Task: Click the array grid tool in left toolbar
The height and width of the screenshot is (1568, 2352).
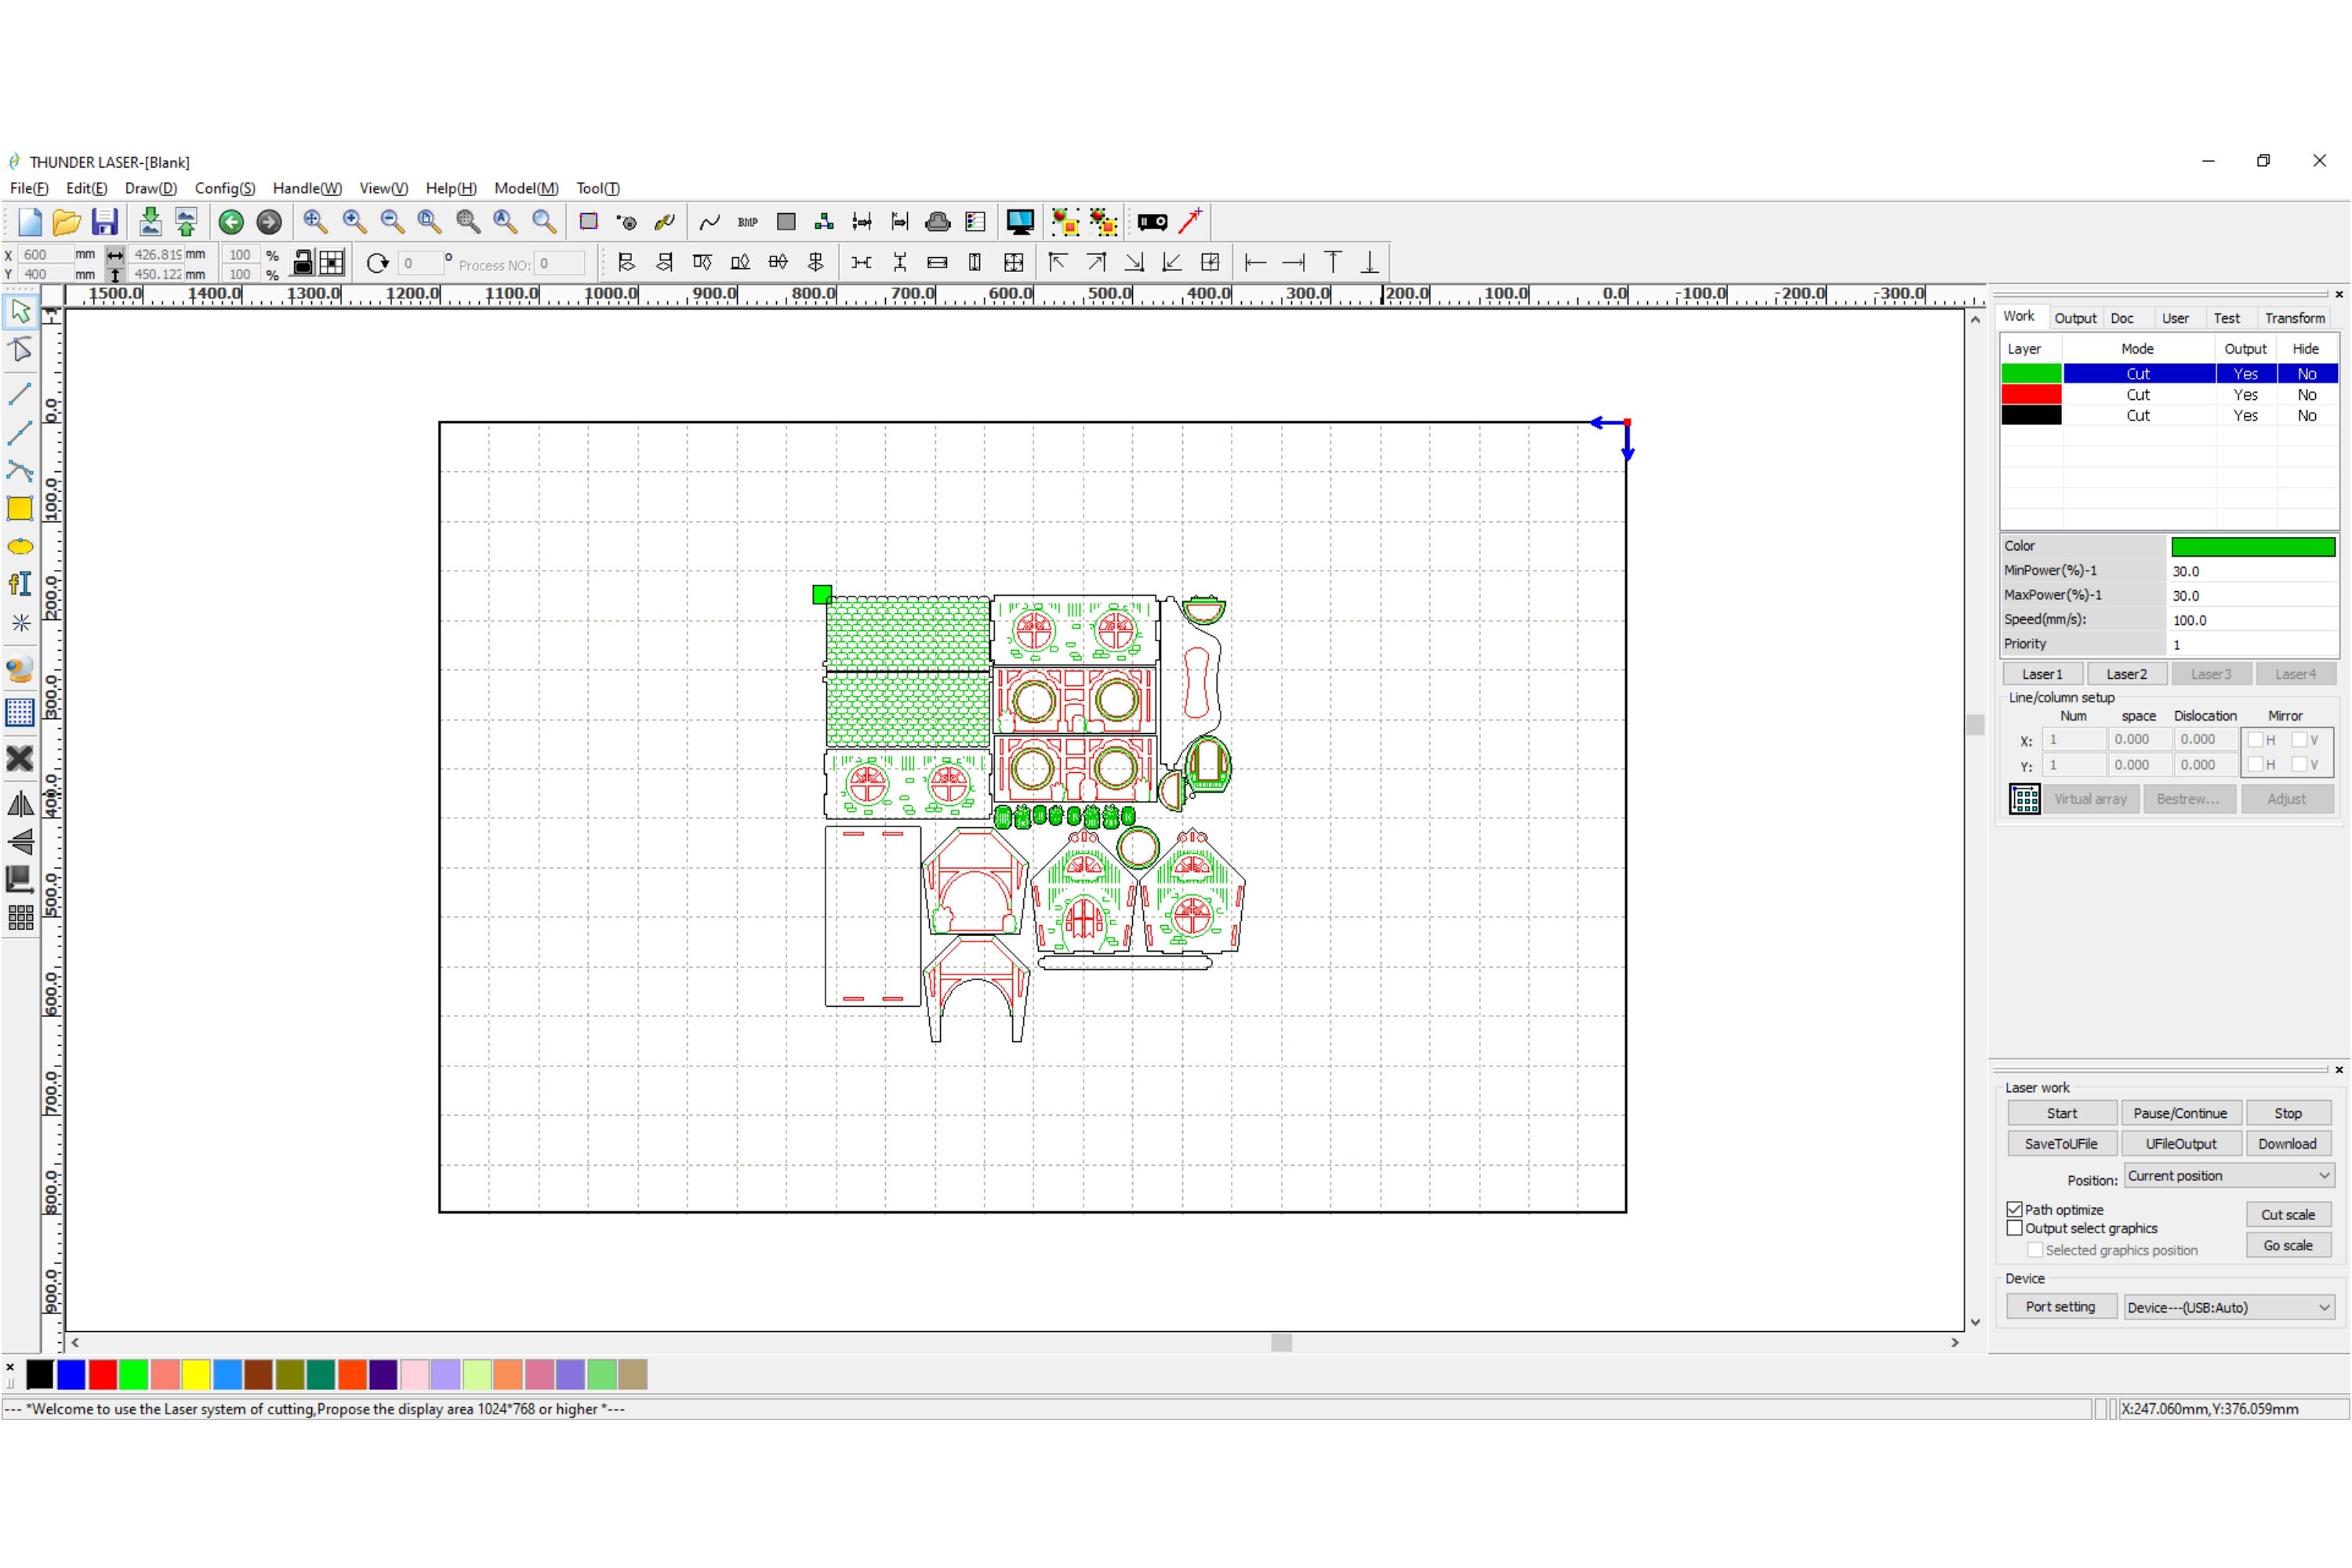Action: click(20, 917)
